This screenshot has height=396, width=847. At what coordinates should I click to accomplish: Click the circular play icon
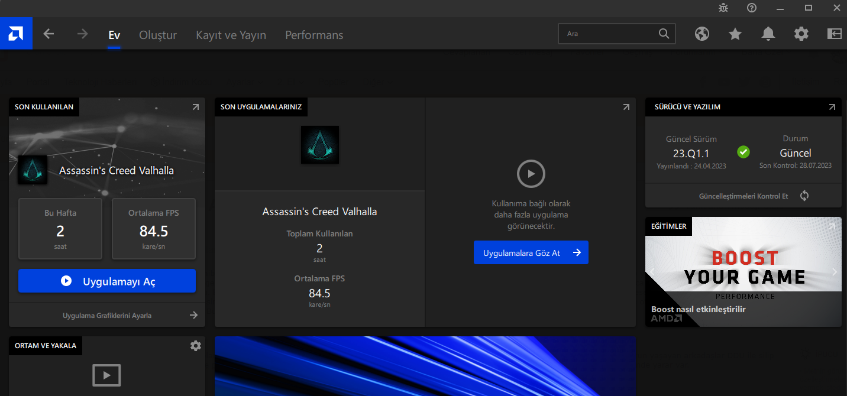pos(531,174)
